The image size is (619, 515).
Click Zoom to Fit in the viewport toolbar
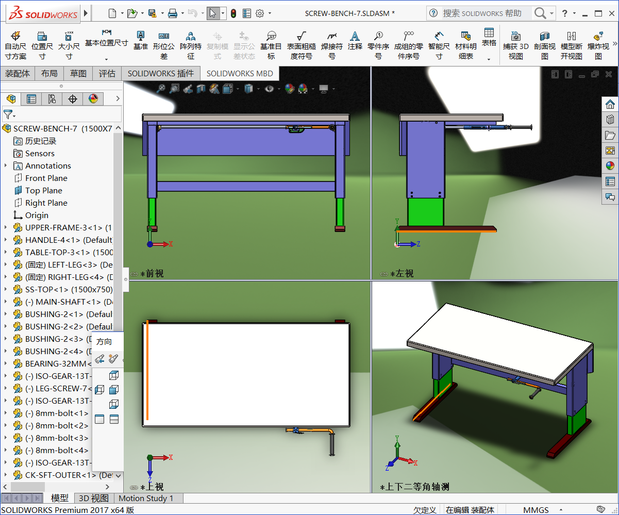162,88
